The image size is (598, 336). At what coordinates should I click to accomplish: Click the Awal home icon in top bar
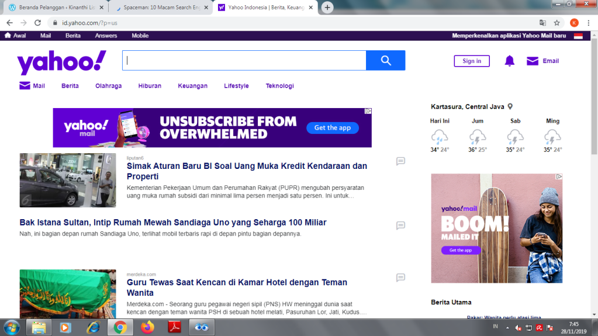pos(8,36)
